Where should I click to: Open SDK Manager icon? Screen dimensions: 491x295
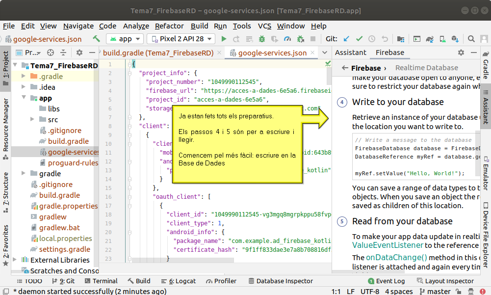tap(455, 39)
